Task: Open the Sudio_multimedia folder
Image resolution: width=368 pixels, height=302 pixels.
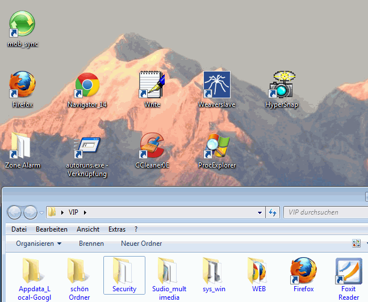Action: pos(169,279)
